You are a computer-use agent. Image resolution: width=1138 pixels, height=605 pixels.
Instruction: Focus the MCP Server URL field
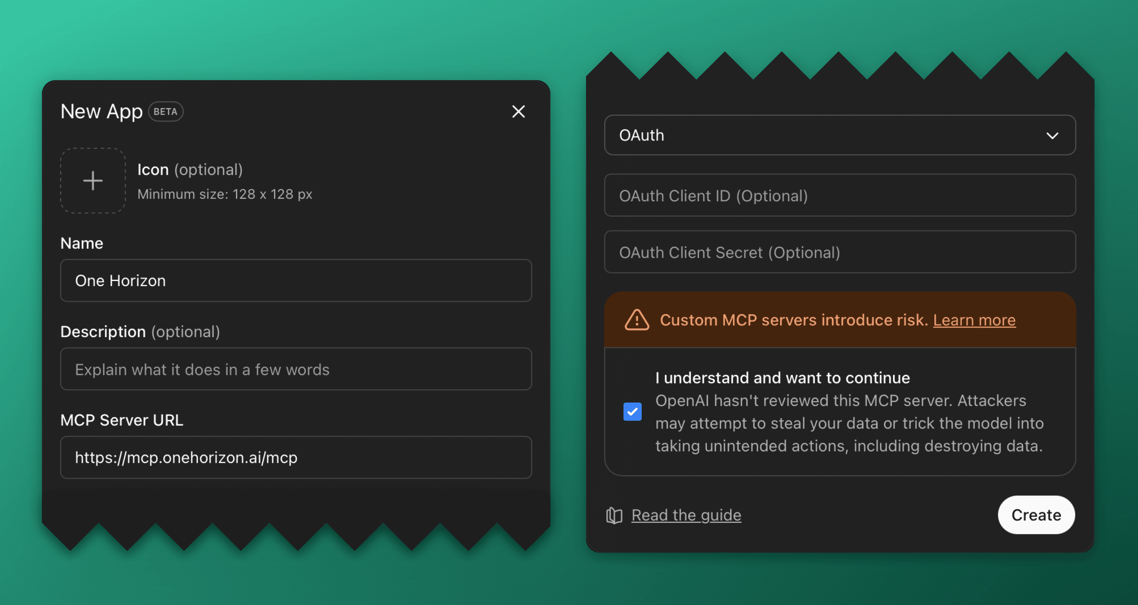(296, 458)
